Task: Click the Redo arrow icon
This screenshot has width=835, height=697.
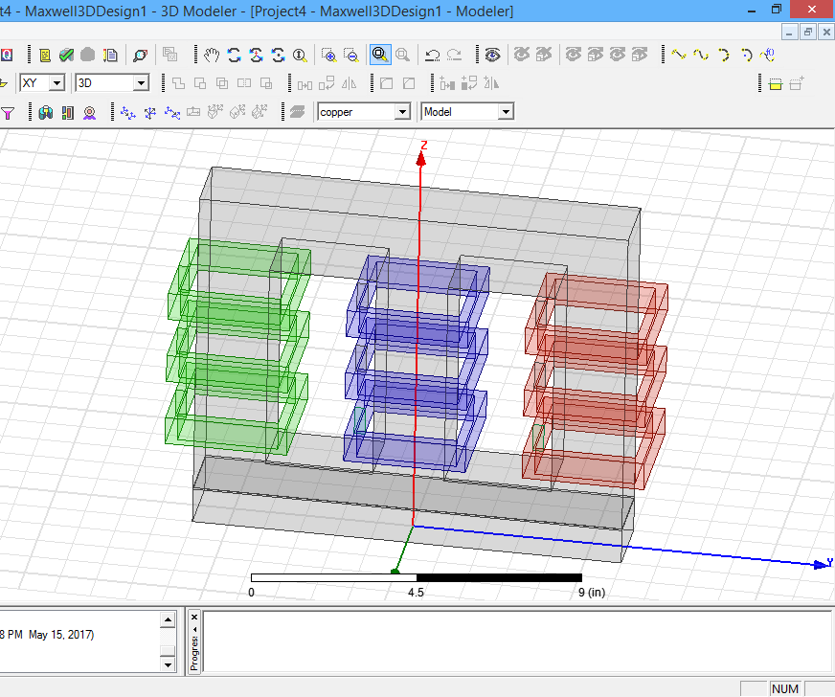Action: (x=454, y=55)
